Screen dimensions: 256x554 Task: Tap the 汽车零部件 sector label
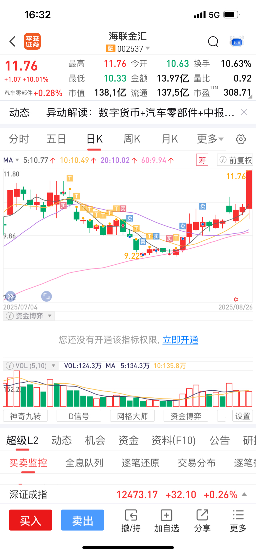tap(18, 93)
